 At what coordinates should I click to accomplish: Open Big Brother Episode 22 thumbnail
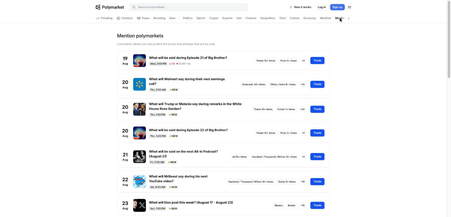coord(139,133)
